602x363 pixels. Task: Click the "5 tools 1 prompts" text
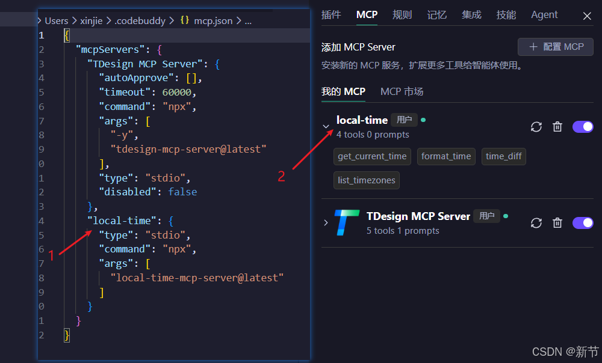point(403,231)
